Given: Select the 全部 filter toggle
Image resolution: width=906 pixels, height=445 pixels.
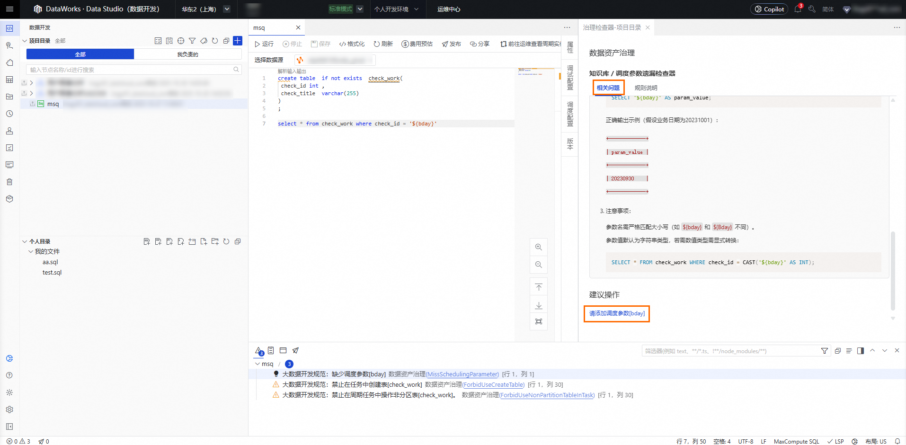Looking at the screenshot, I should point(80,54).
